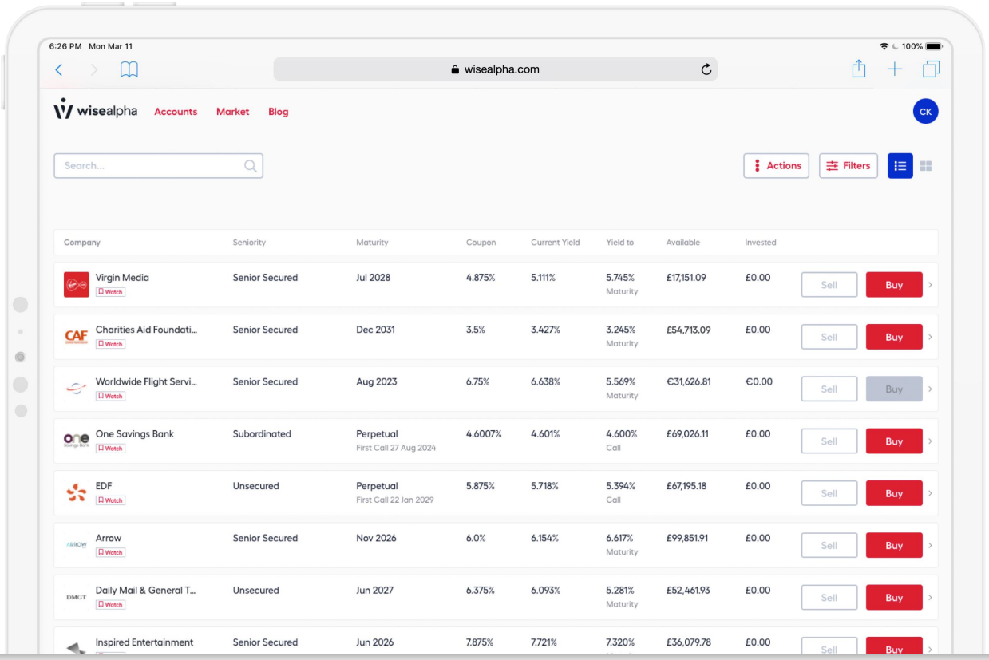Buy the Virgin Media bond

click(894, 285)
